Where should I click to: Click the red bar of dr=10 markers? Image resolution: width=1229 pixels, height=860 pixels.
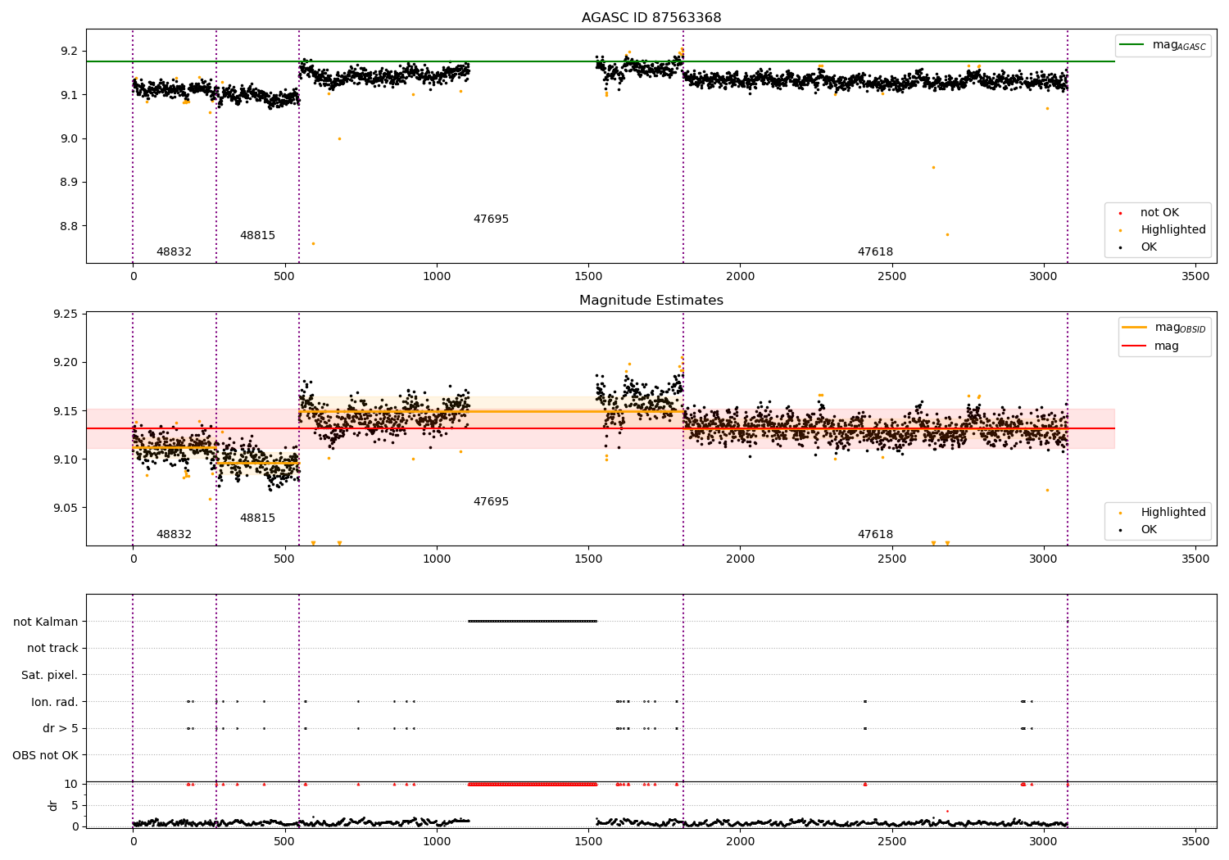533,785
